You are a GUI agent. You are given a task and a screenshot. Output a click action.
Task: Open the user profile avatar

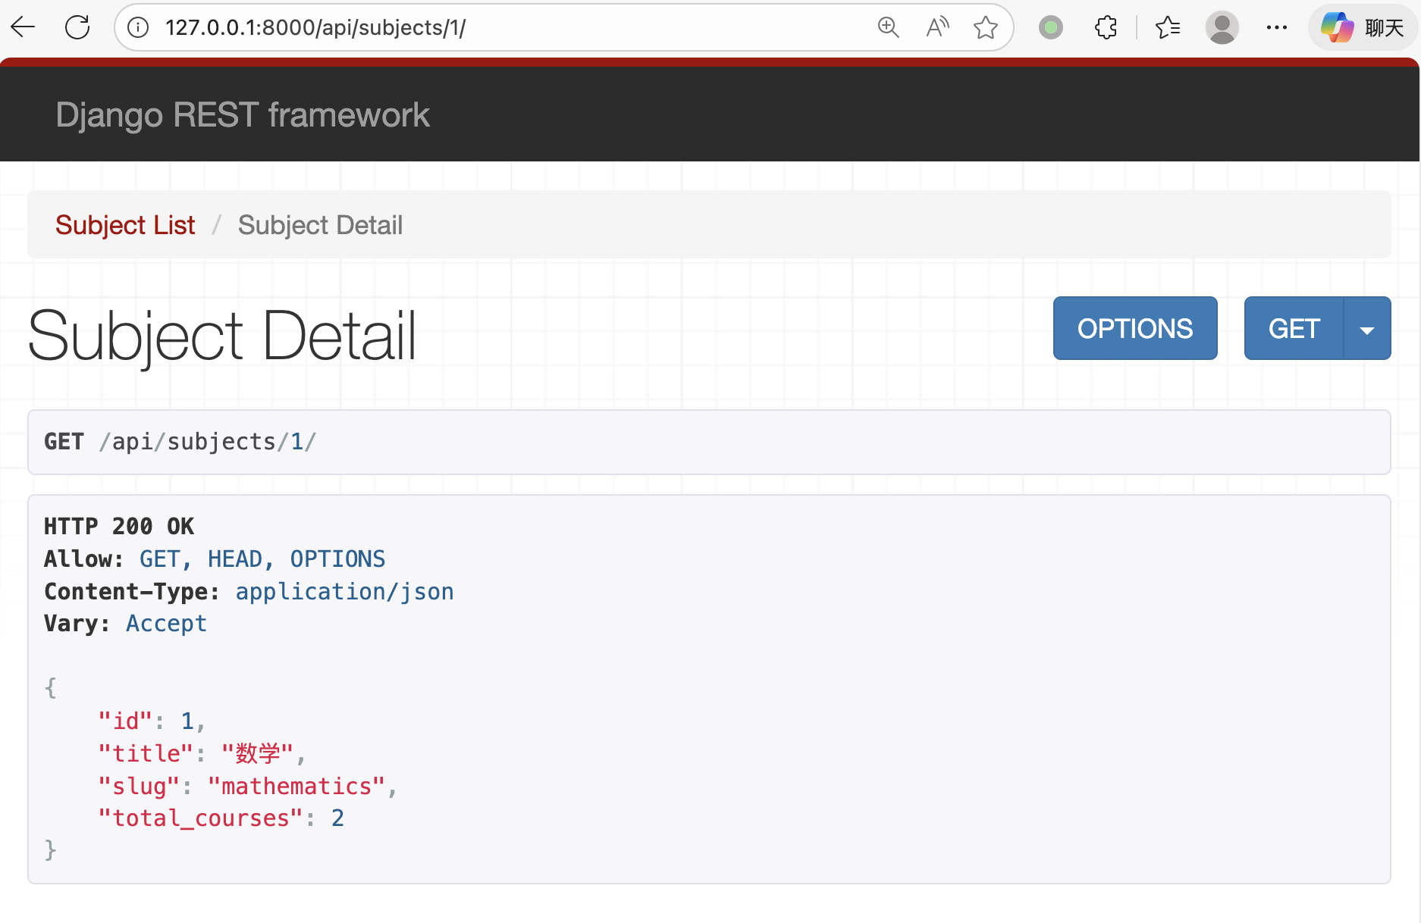(1222, 28)
